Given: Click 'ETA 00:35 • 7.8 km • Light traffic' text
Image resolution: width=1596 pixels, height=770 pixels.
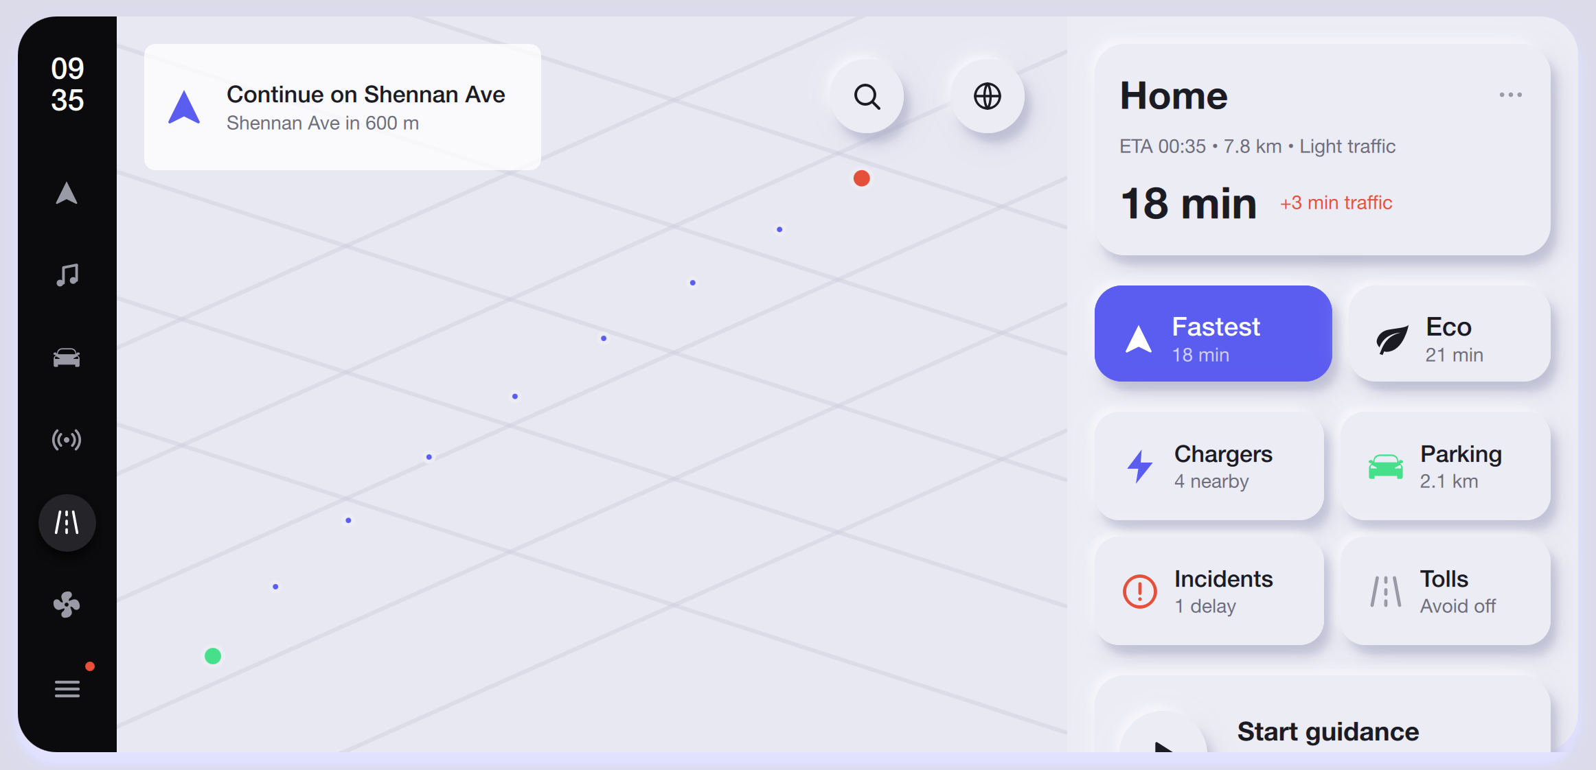Looking at the screenshot, I should (1257, 146).
